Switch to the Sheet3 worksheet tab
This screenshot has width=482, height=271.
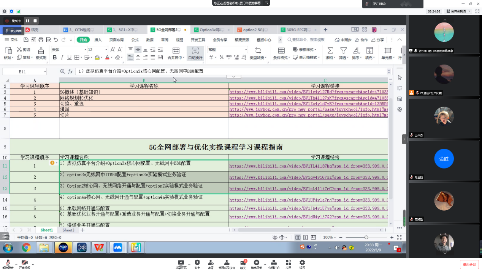click(x=68, y=230)
